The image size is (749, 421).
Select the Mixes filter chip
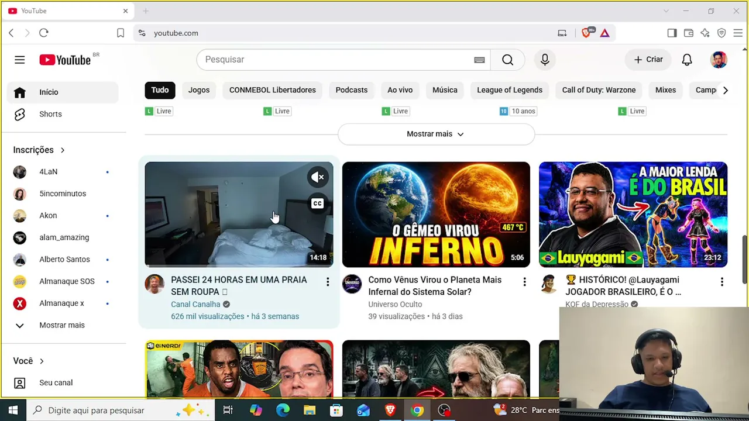click(x=665, y=90)
